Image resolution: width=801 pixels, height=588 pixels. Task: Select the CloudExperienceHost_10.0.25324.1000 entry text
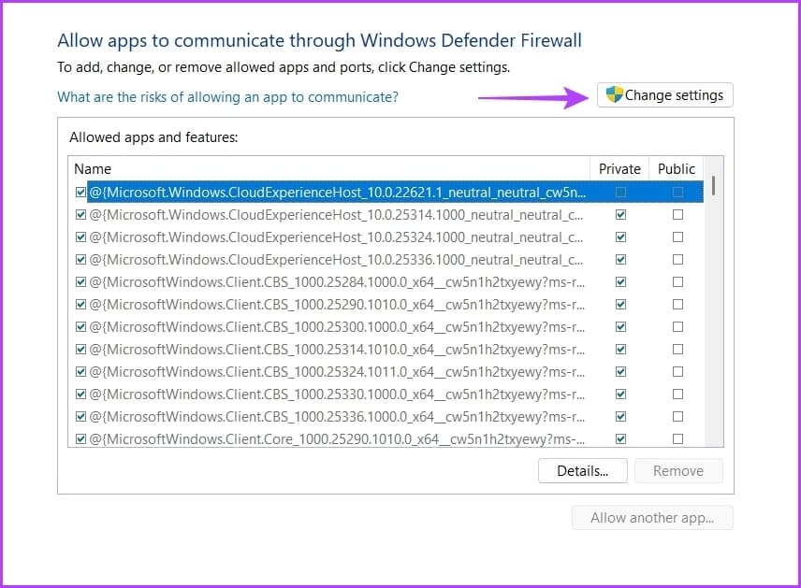(336, 237)
